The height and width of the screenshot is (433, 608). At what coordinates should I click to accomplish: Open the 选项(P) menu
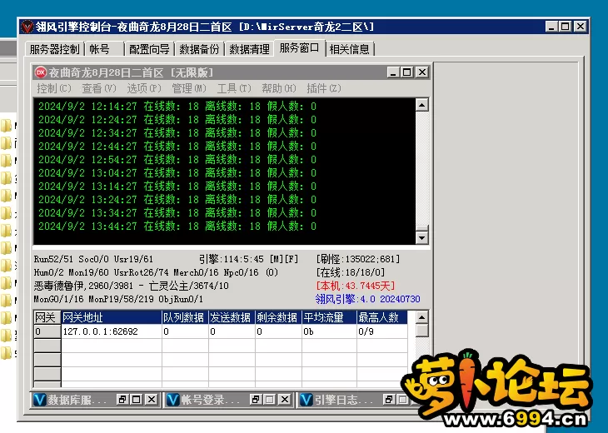point(144,88)
